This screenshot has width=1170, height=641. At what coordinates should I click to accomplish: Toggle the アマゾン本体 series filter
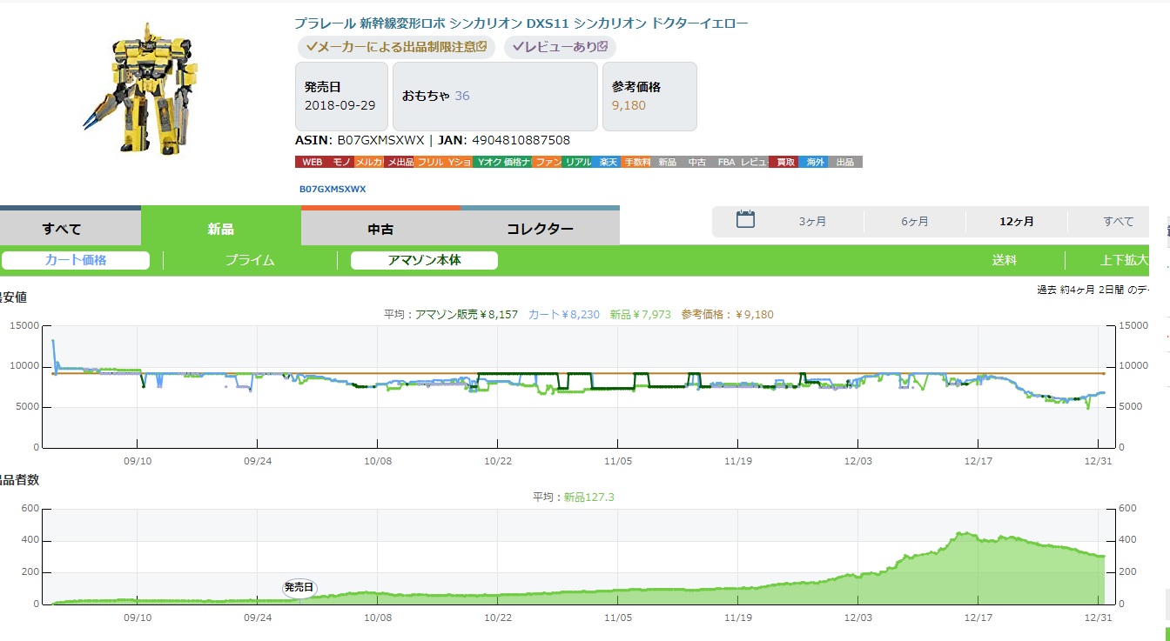[x=424, y=260]
